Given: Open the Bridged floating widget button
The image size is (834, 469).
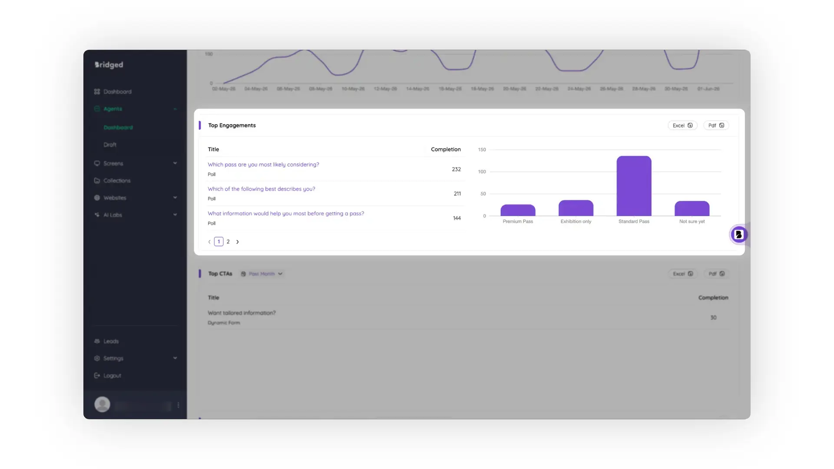Looking at the screenshot, I should click(738, 234).
